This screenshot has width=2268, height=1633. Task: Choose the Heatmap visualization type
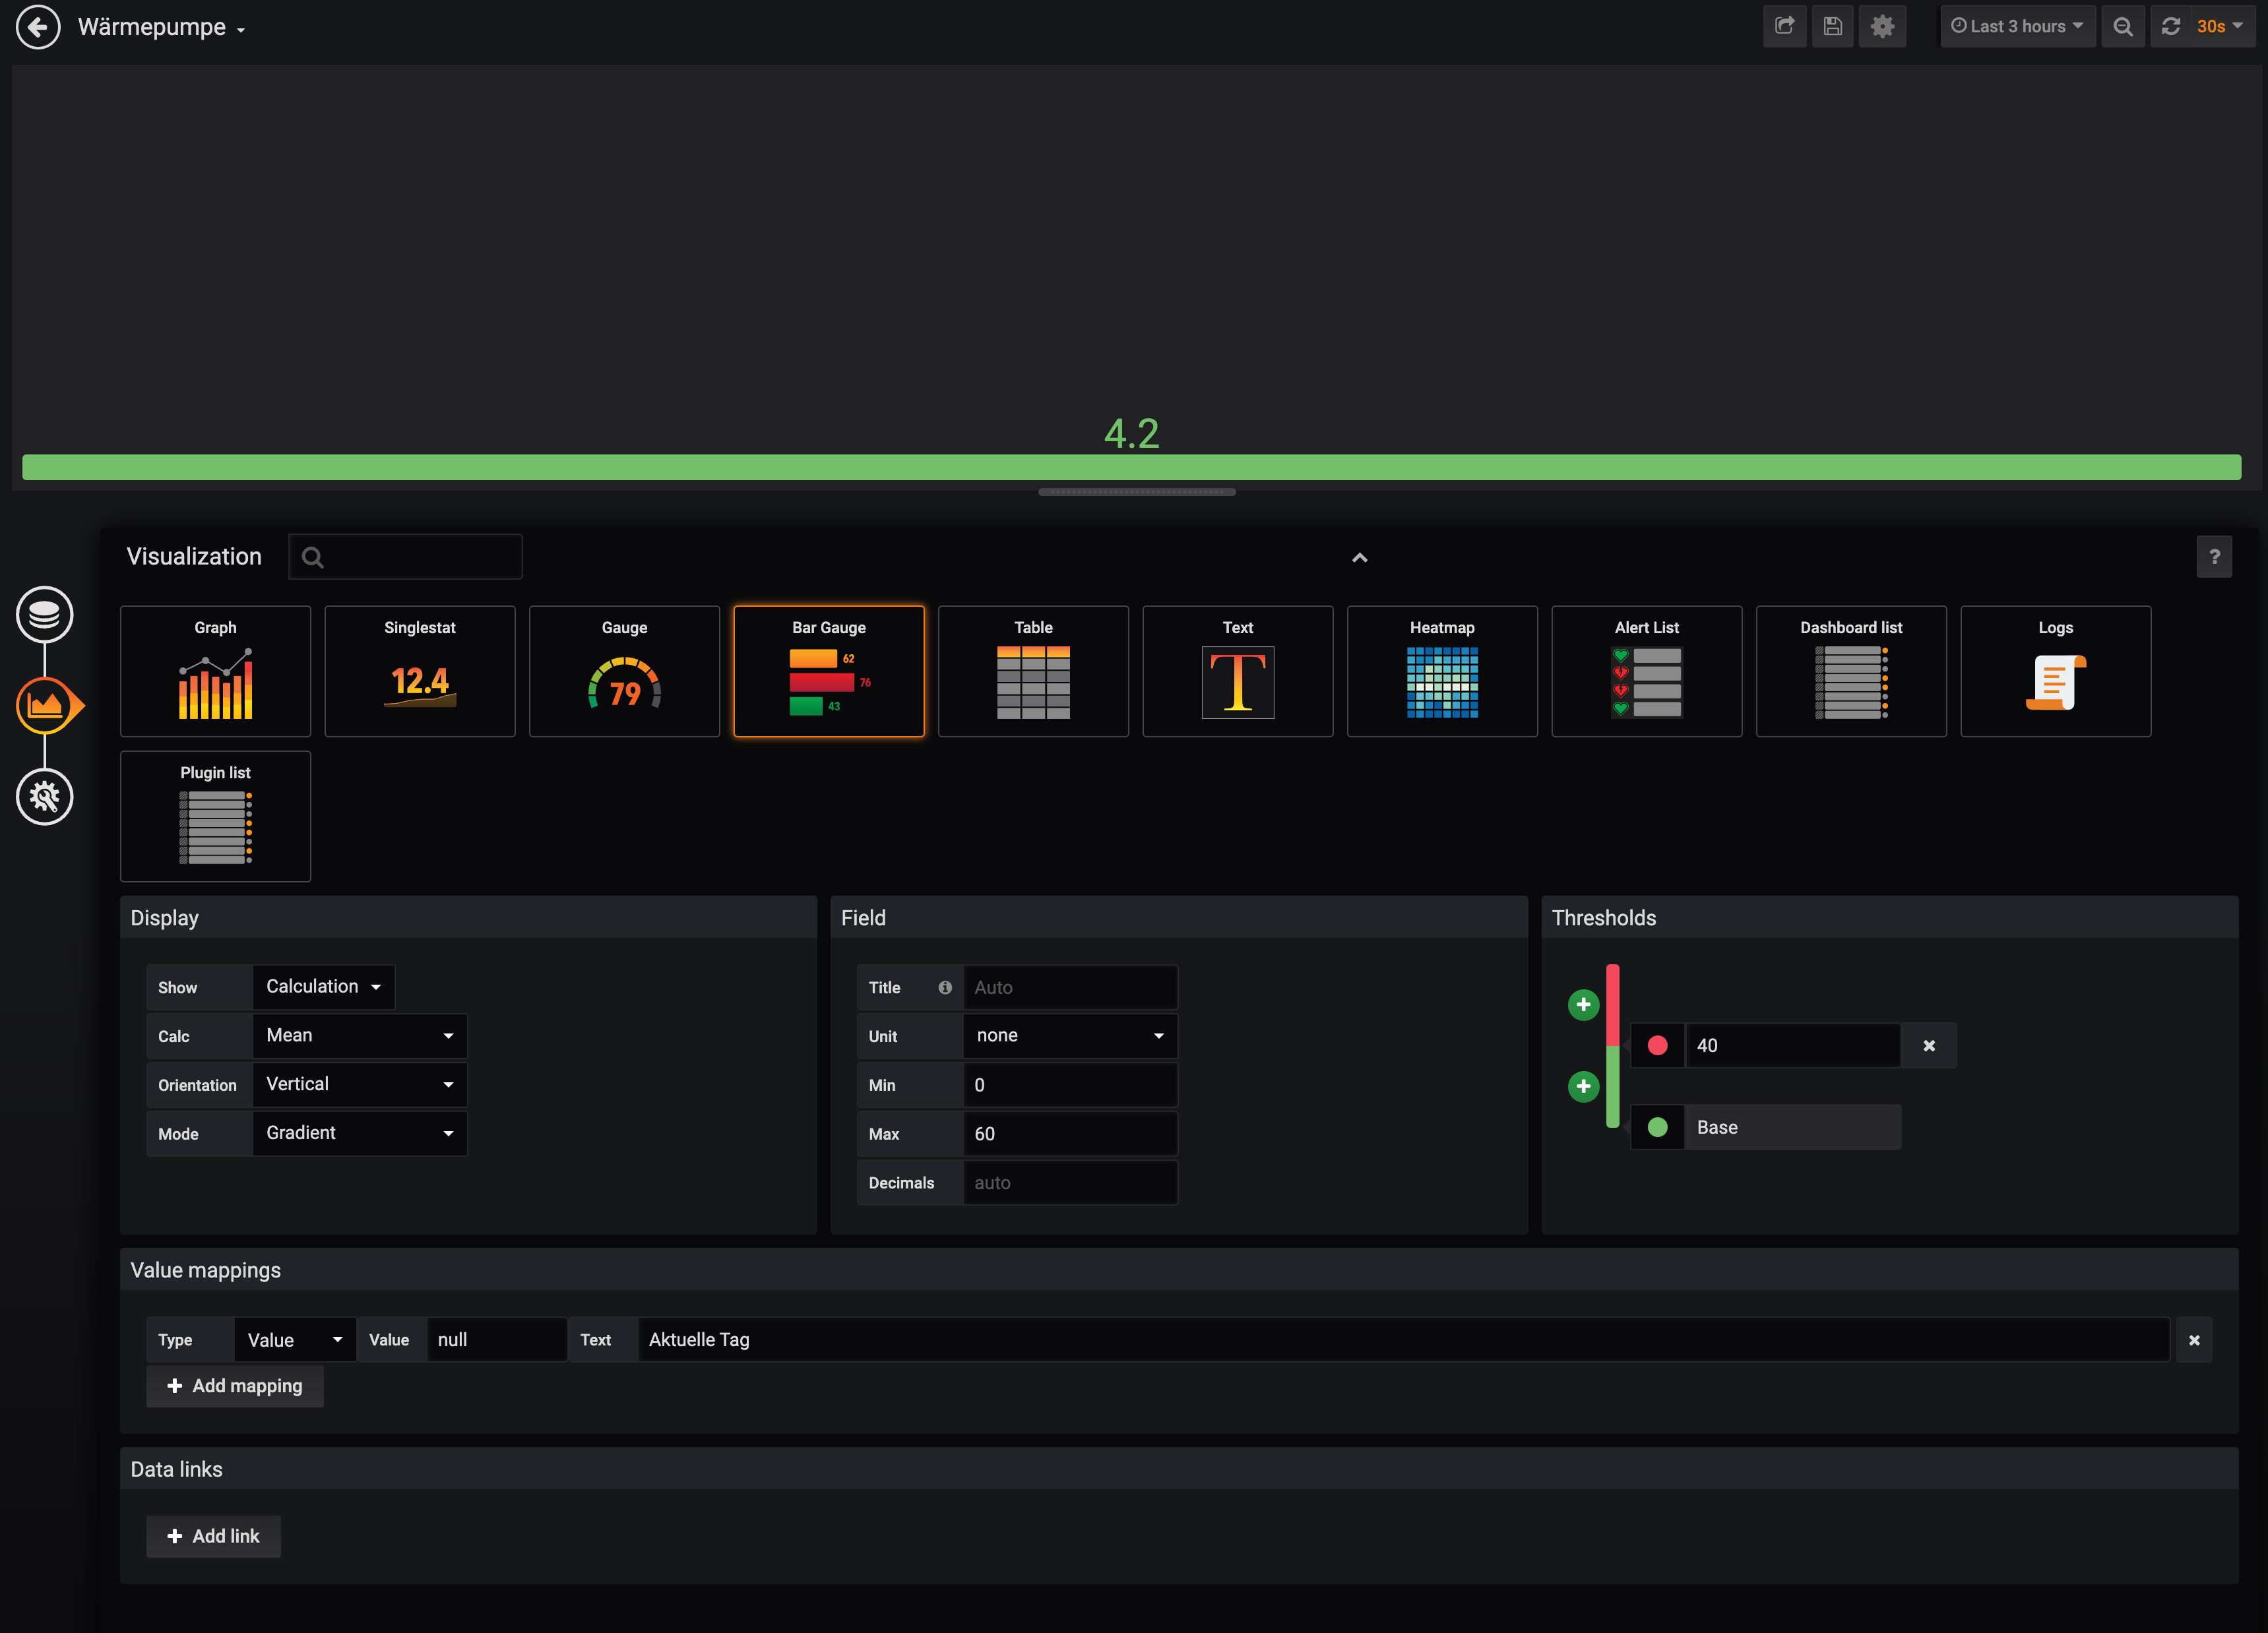(x=1441, y=671)
